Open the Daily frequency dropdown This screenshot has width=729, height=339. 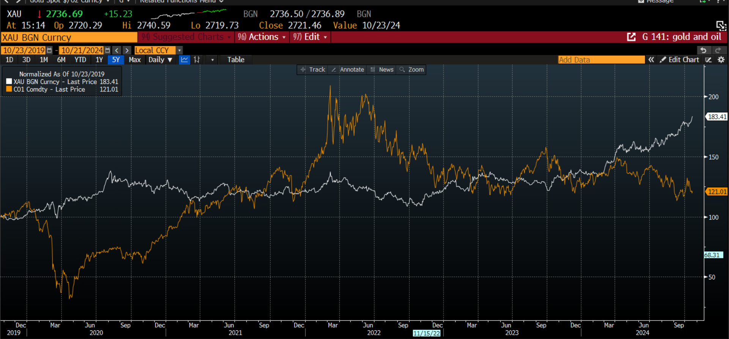pos(160,60)
